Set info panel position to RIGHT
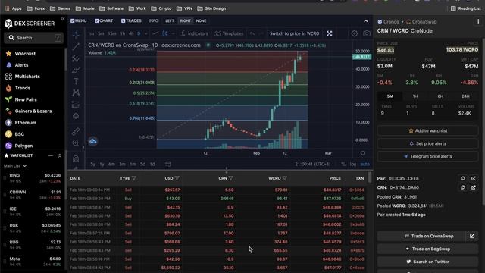Image resolution: width=485 pixels, height=273 pixels. (185, 20)
